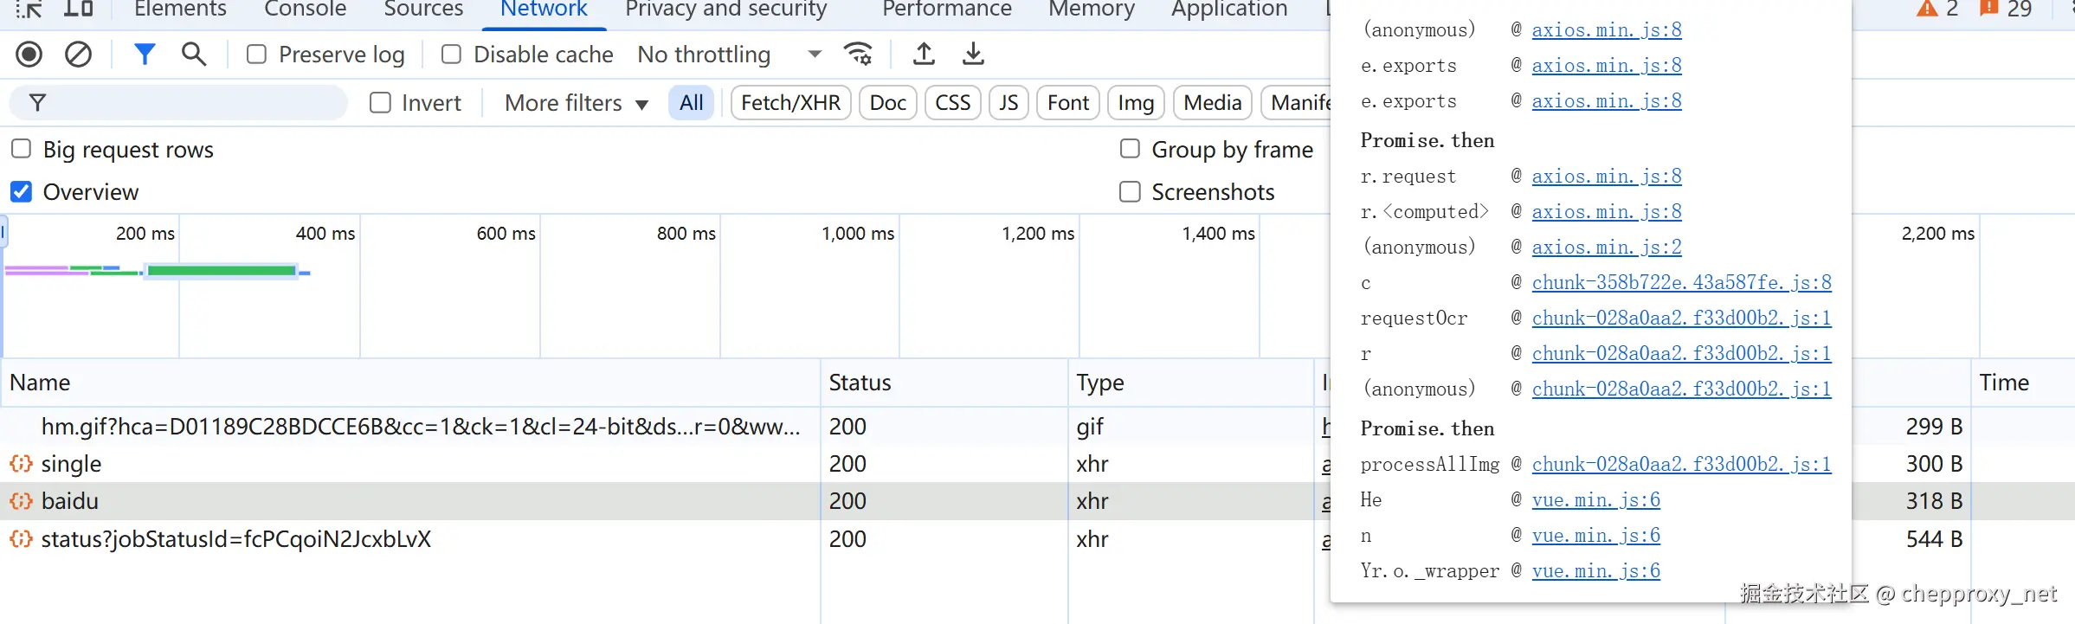2075x624 pixels.
Task: Clear the network log
Action: point(78,55)
